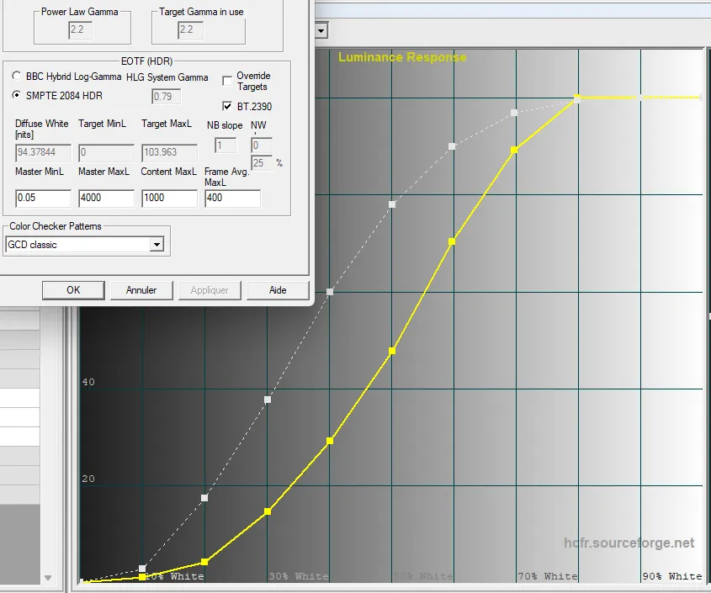The height and width of the screenshot is (593, 711).
Task: Click the 30% White axis label
Action: [299, 576]
